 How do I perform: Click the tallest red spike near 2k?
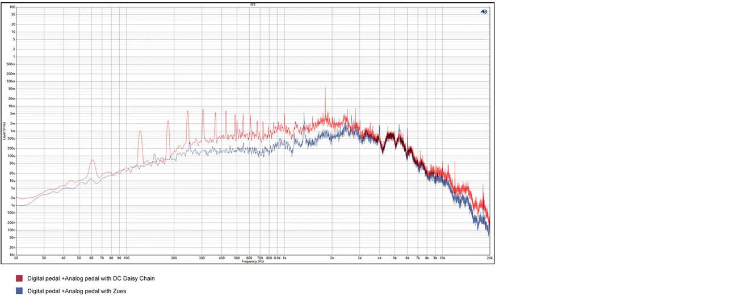pos(325,89)
